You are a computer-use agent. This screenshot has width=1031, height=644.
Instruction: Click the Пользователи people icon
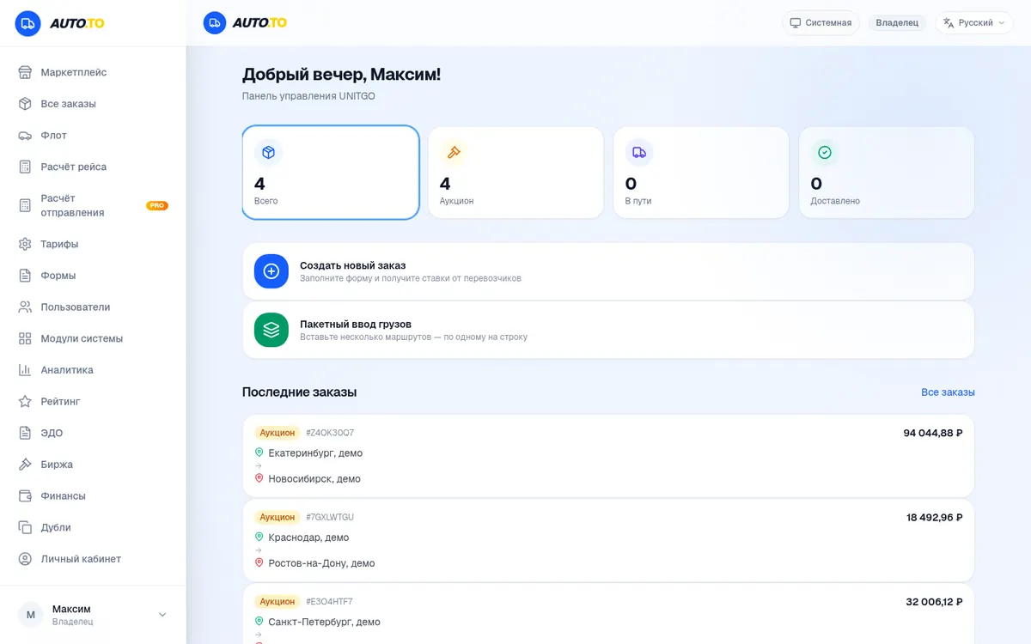coord(25,307)
